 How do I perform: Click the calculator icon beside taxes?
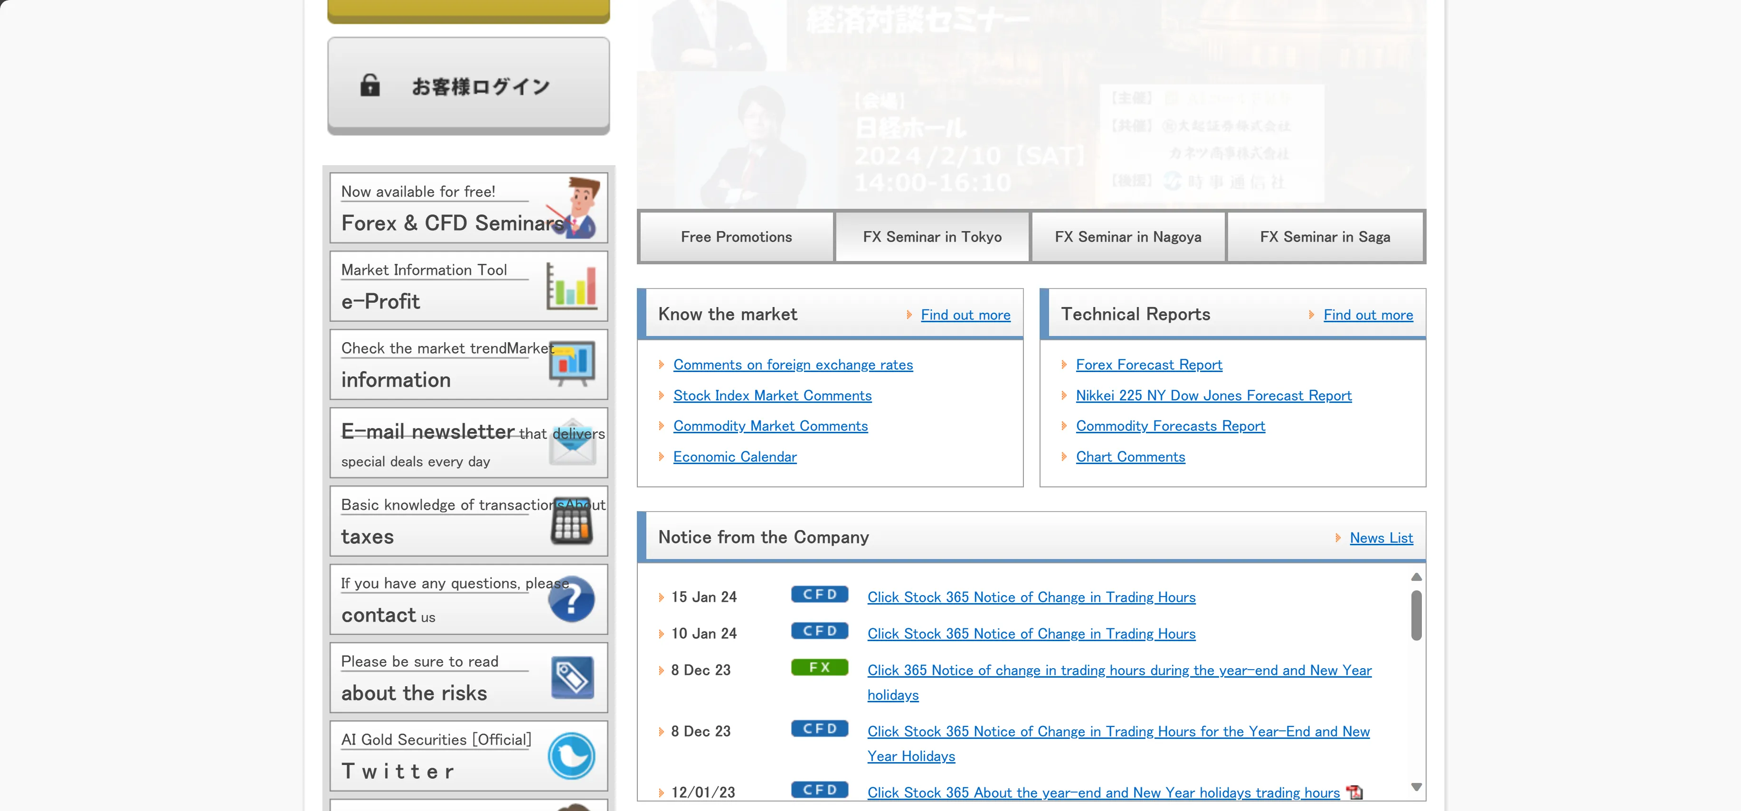pyautogui.click(x=572, y=521)
